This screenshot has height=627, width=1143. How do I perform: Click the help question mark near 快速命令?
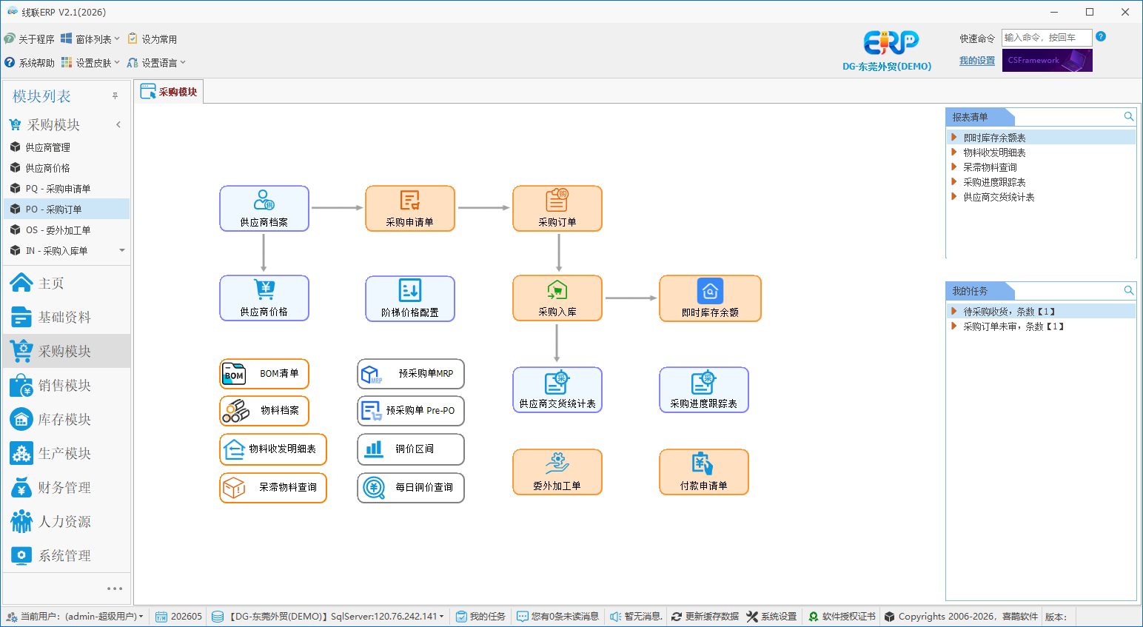(1101, 36)
